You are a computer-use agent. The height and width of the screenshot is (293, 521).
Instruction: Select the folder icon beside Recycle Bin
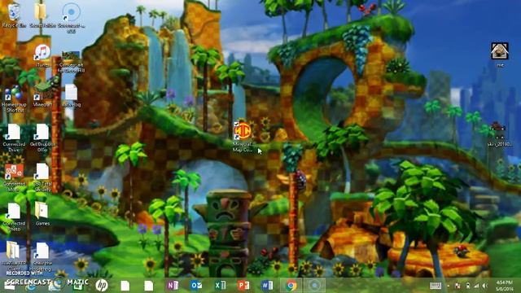[42, 15]
